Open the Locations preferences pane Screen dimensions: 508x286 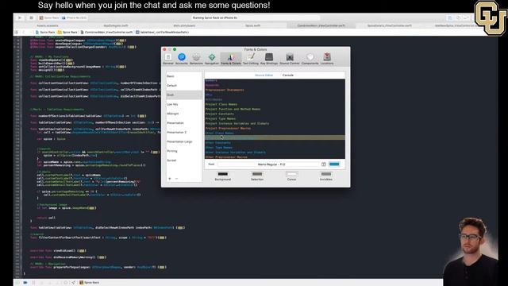point(327,59)
